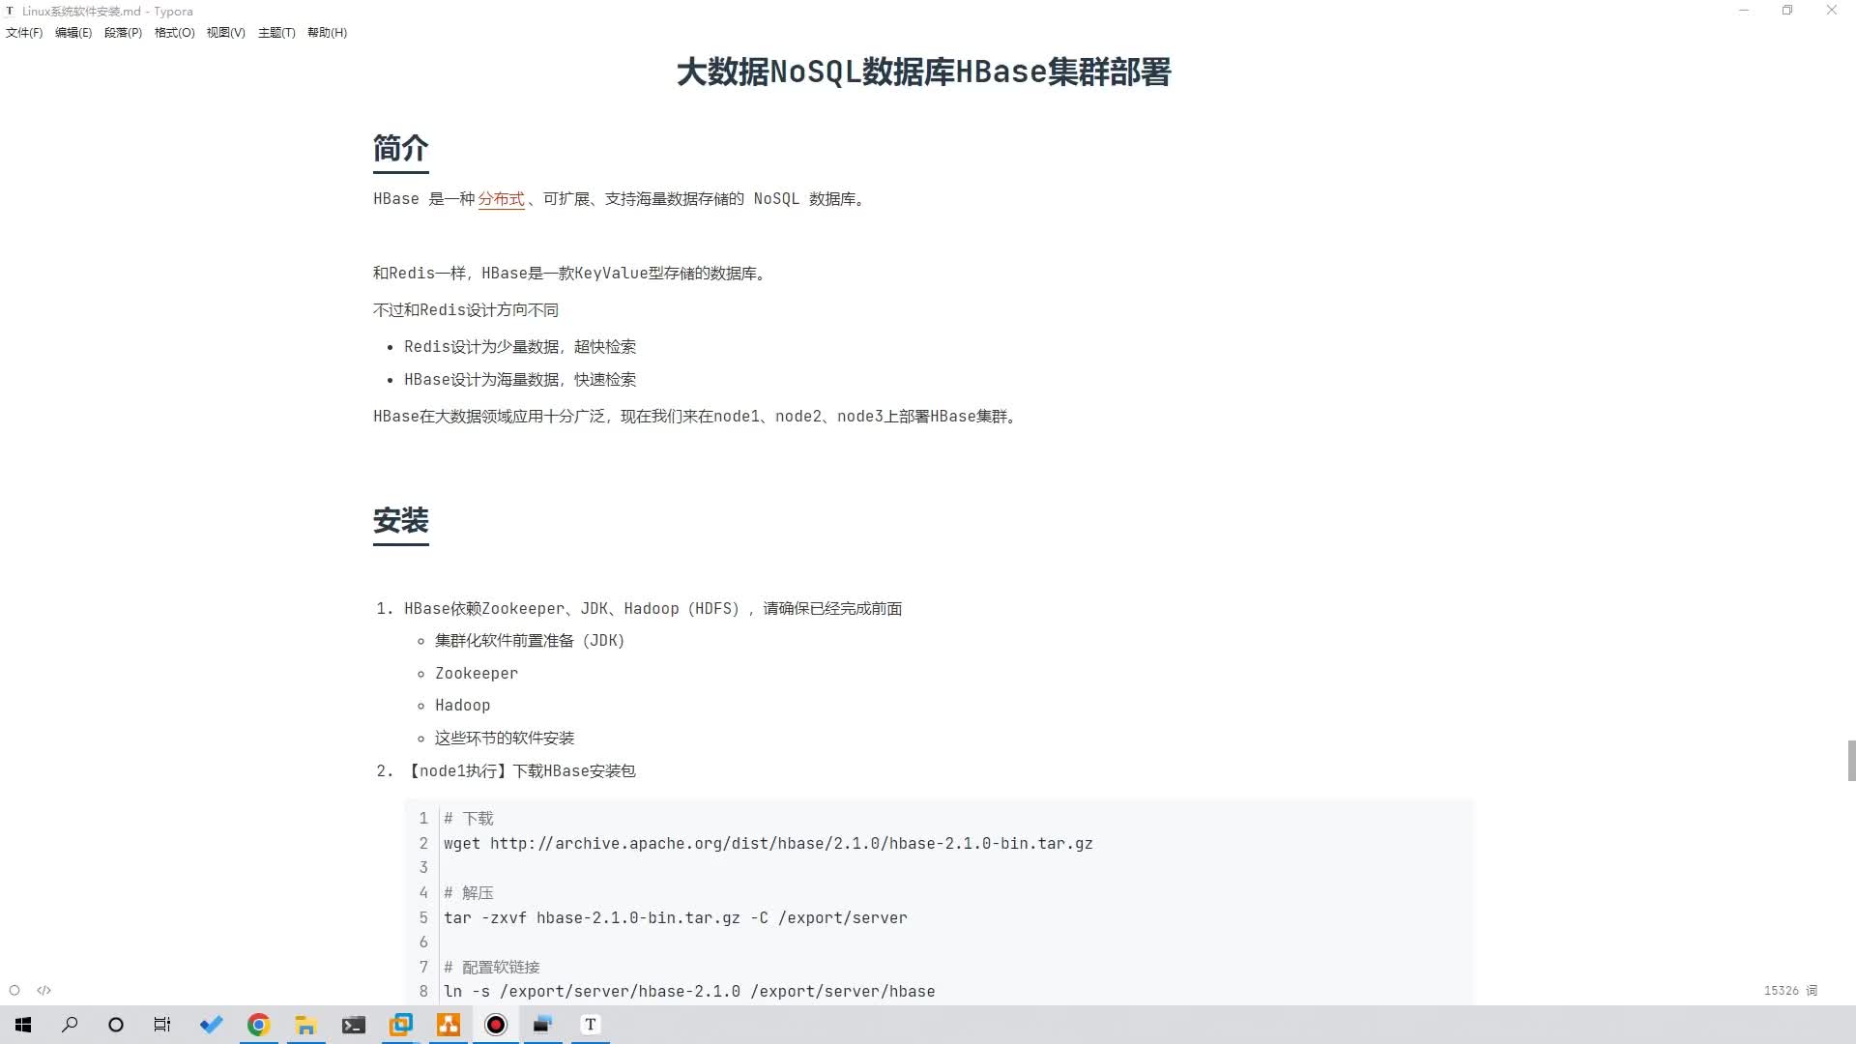Click the 分布式 hyperlink

coord(500,199)
